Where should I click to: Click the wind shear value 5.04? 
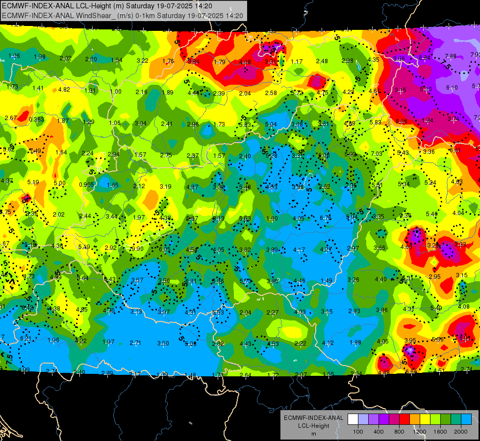pyautogui.click(x=271, y=124)
